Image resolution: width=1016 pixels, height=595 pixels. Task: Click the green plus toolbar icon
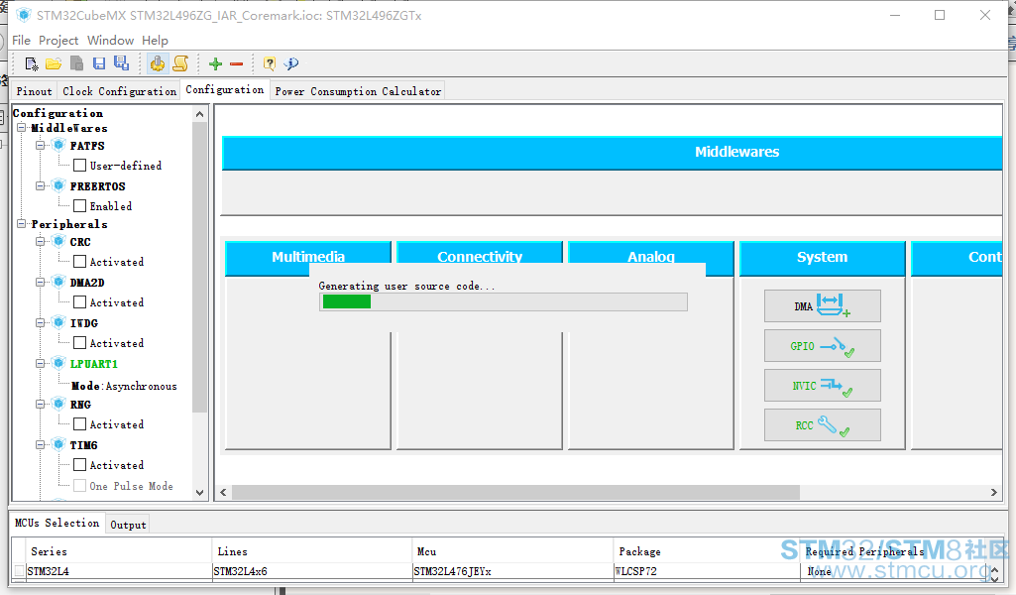(x=215, y=63)
